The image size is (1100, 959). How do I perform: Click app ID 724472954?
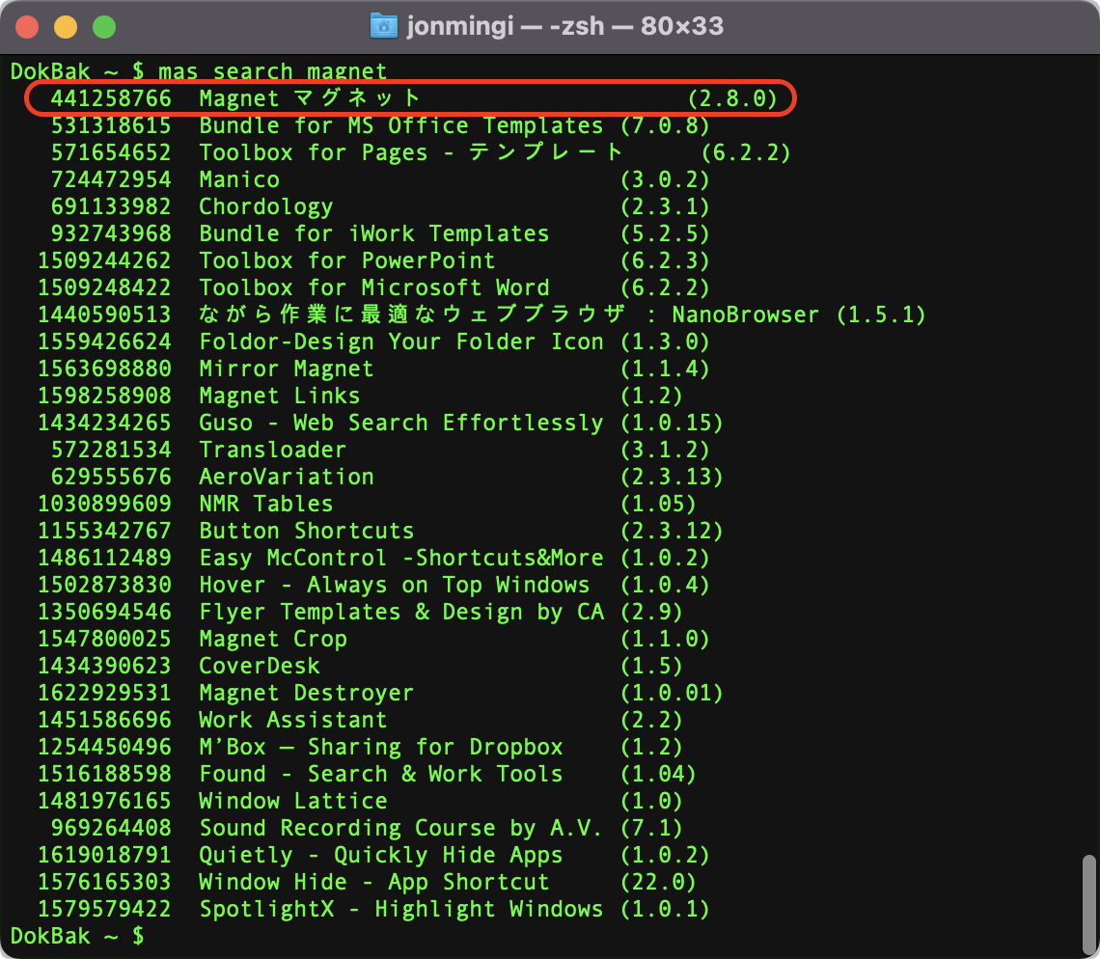pyautogui.click(x=111, y=179)
